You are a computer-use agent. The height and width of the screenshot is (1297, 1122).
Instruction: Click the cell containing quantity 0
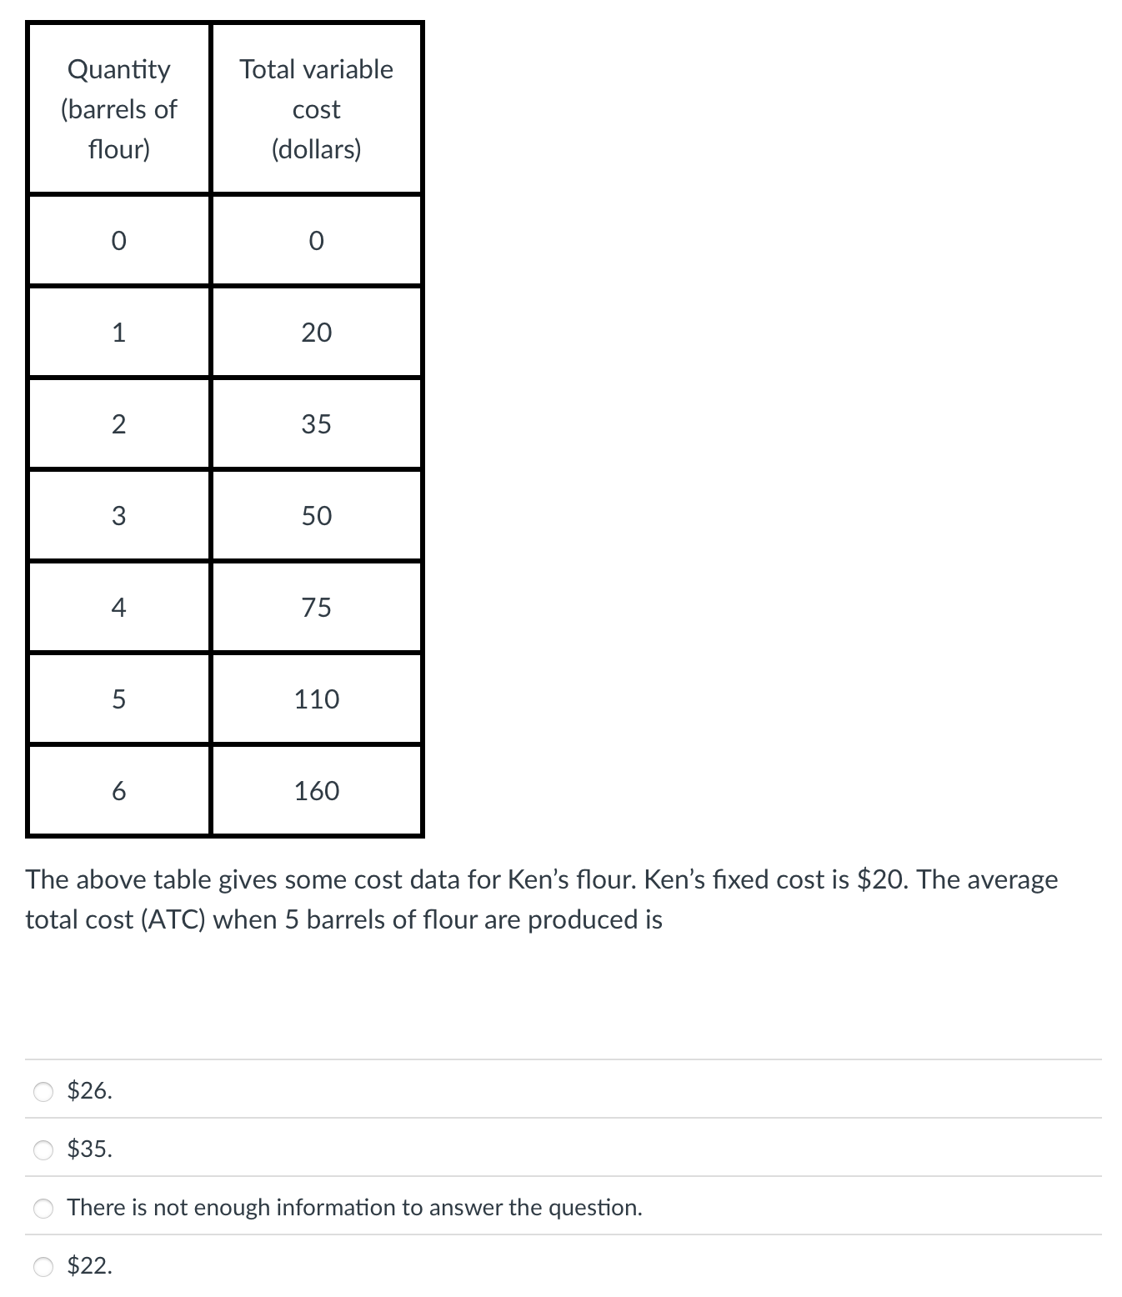[x=118, y=241]
